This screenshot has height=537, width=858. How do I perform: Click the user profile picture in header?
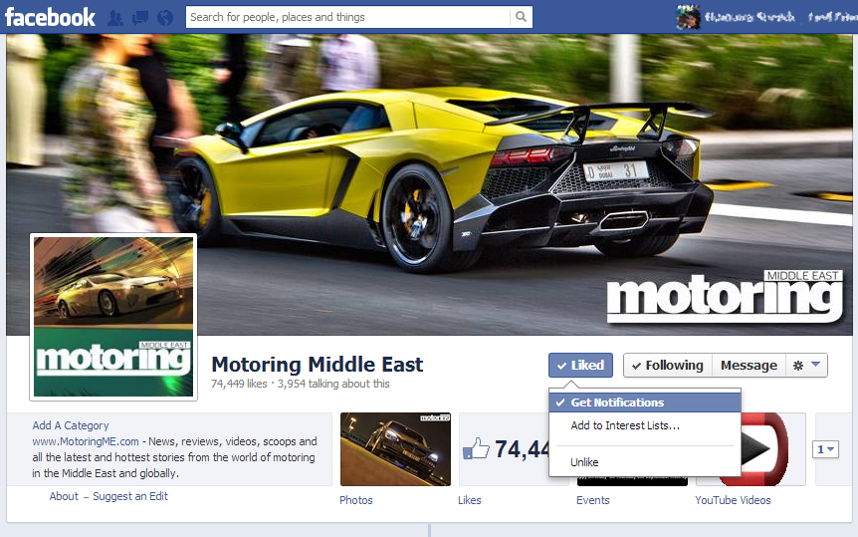click(688, 17)
